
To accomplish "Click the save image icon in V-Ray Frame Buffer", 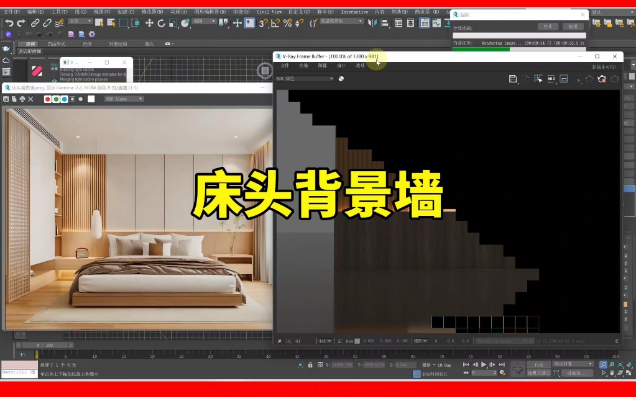I will 513,79.
